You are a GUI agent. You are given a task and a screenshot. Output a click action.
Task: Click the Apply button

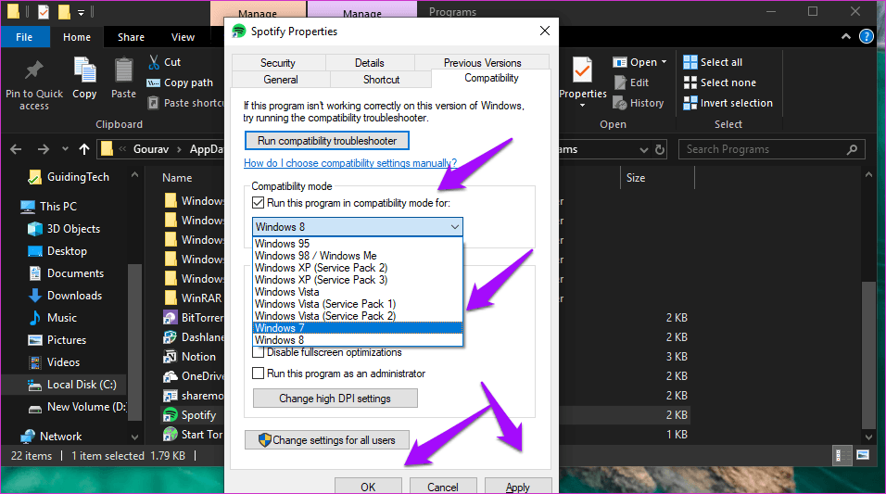point(517,486)
